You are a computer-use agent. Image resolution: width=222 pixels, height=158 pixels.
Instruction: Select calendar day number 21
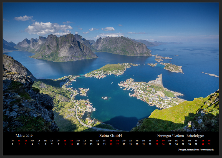tap(143, 144)
